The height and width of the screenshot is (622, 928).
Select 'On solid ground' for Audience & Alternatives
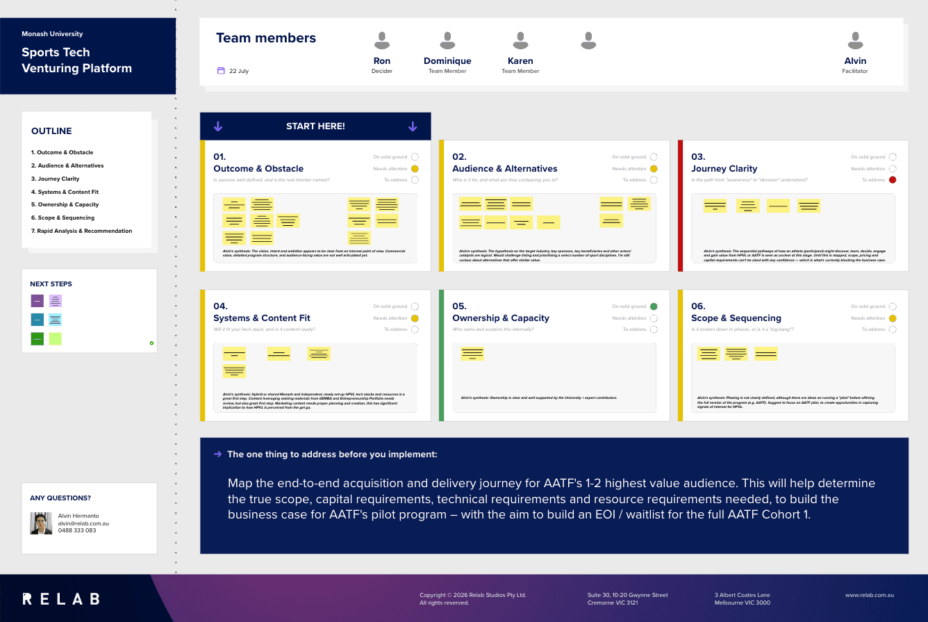click(x=654, y=157)
